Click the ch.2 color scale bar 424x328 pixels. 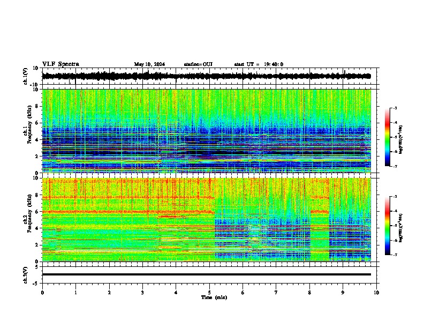(388, 226)
